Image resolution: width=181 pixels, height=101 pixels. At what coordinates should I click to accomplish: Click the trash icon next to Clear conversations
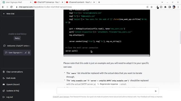coord(4,72)
